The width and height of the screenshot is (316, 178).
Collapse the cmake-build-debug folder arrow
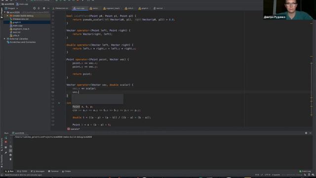point(7,15)
